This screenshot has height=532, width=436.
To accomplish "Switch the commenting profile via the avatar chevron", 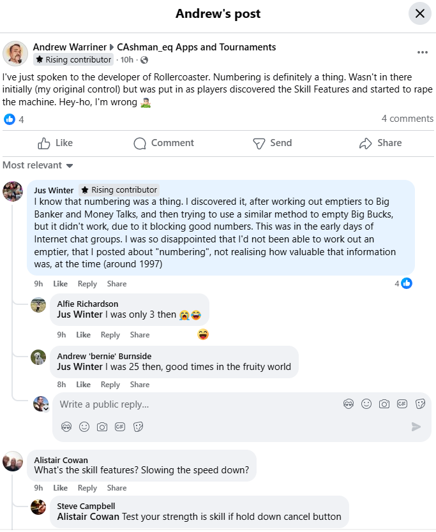I will click(x=45, y=408).
